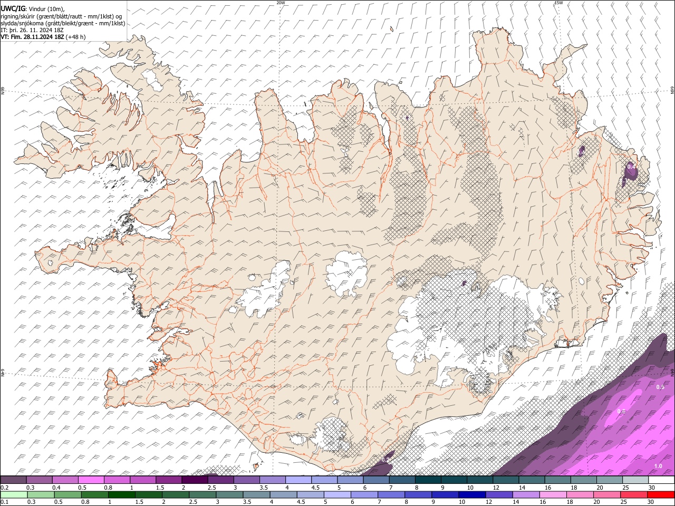The height and width of the screenshot is (506, 675).
Task: Pick dark teal upper swatch starting at 8
Action: coord(428,480)
